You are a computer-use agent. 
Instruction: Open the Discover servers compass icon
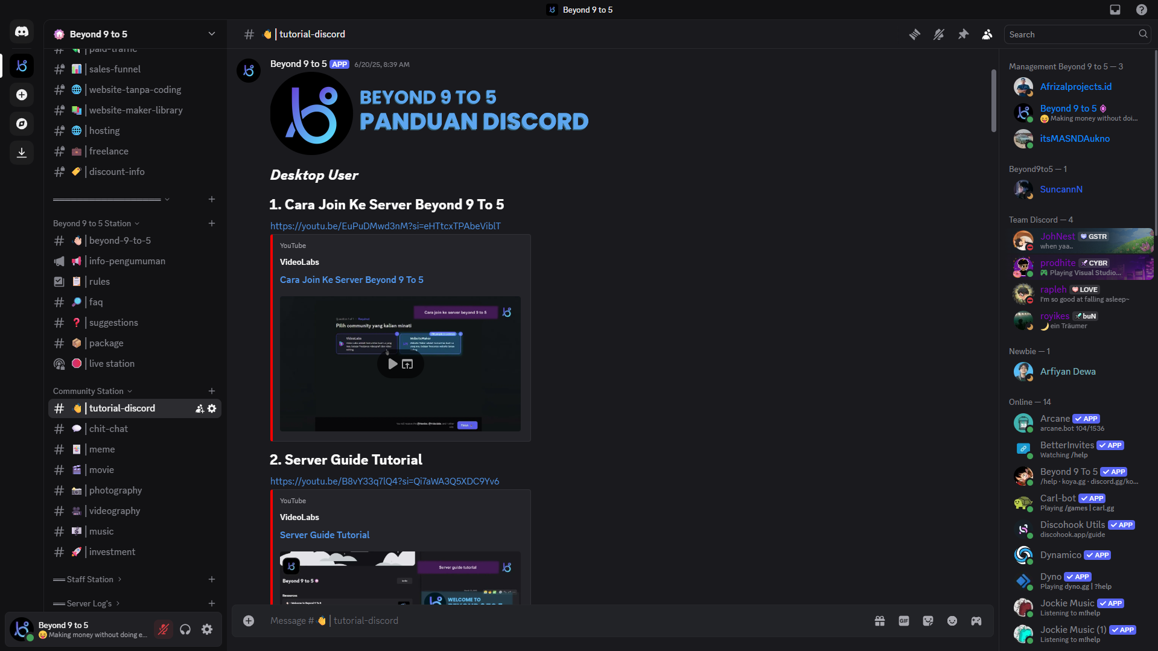(22, 124)
